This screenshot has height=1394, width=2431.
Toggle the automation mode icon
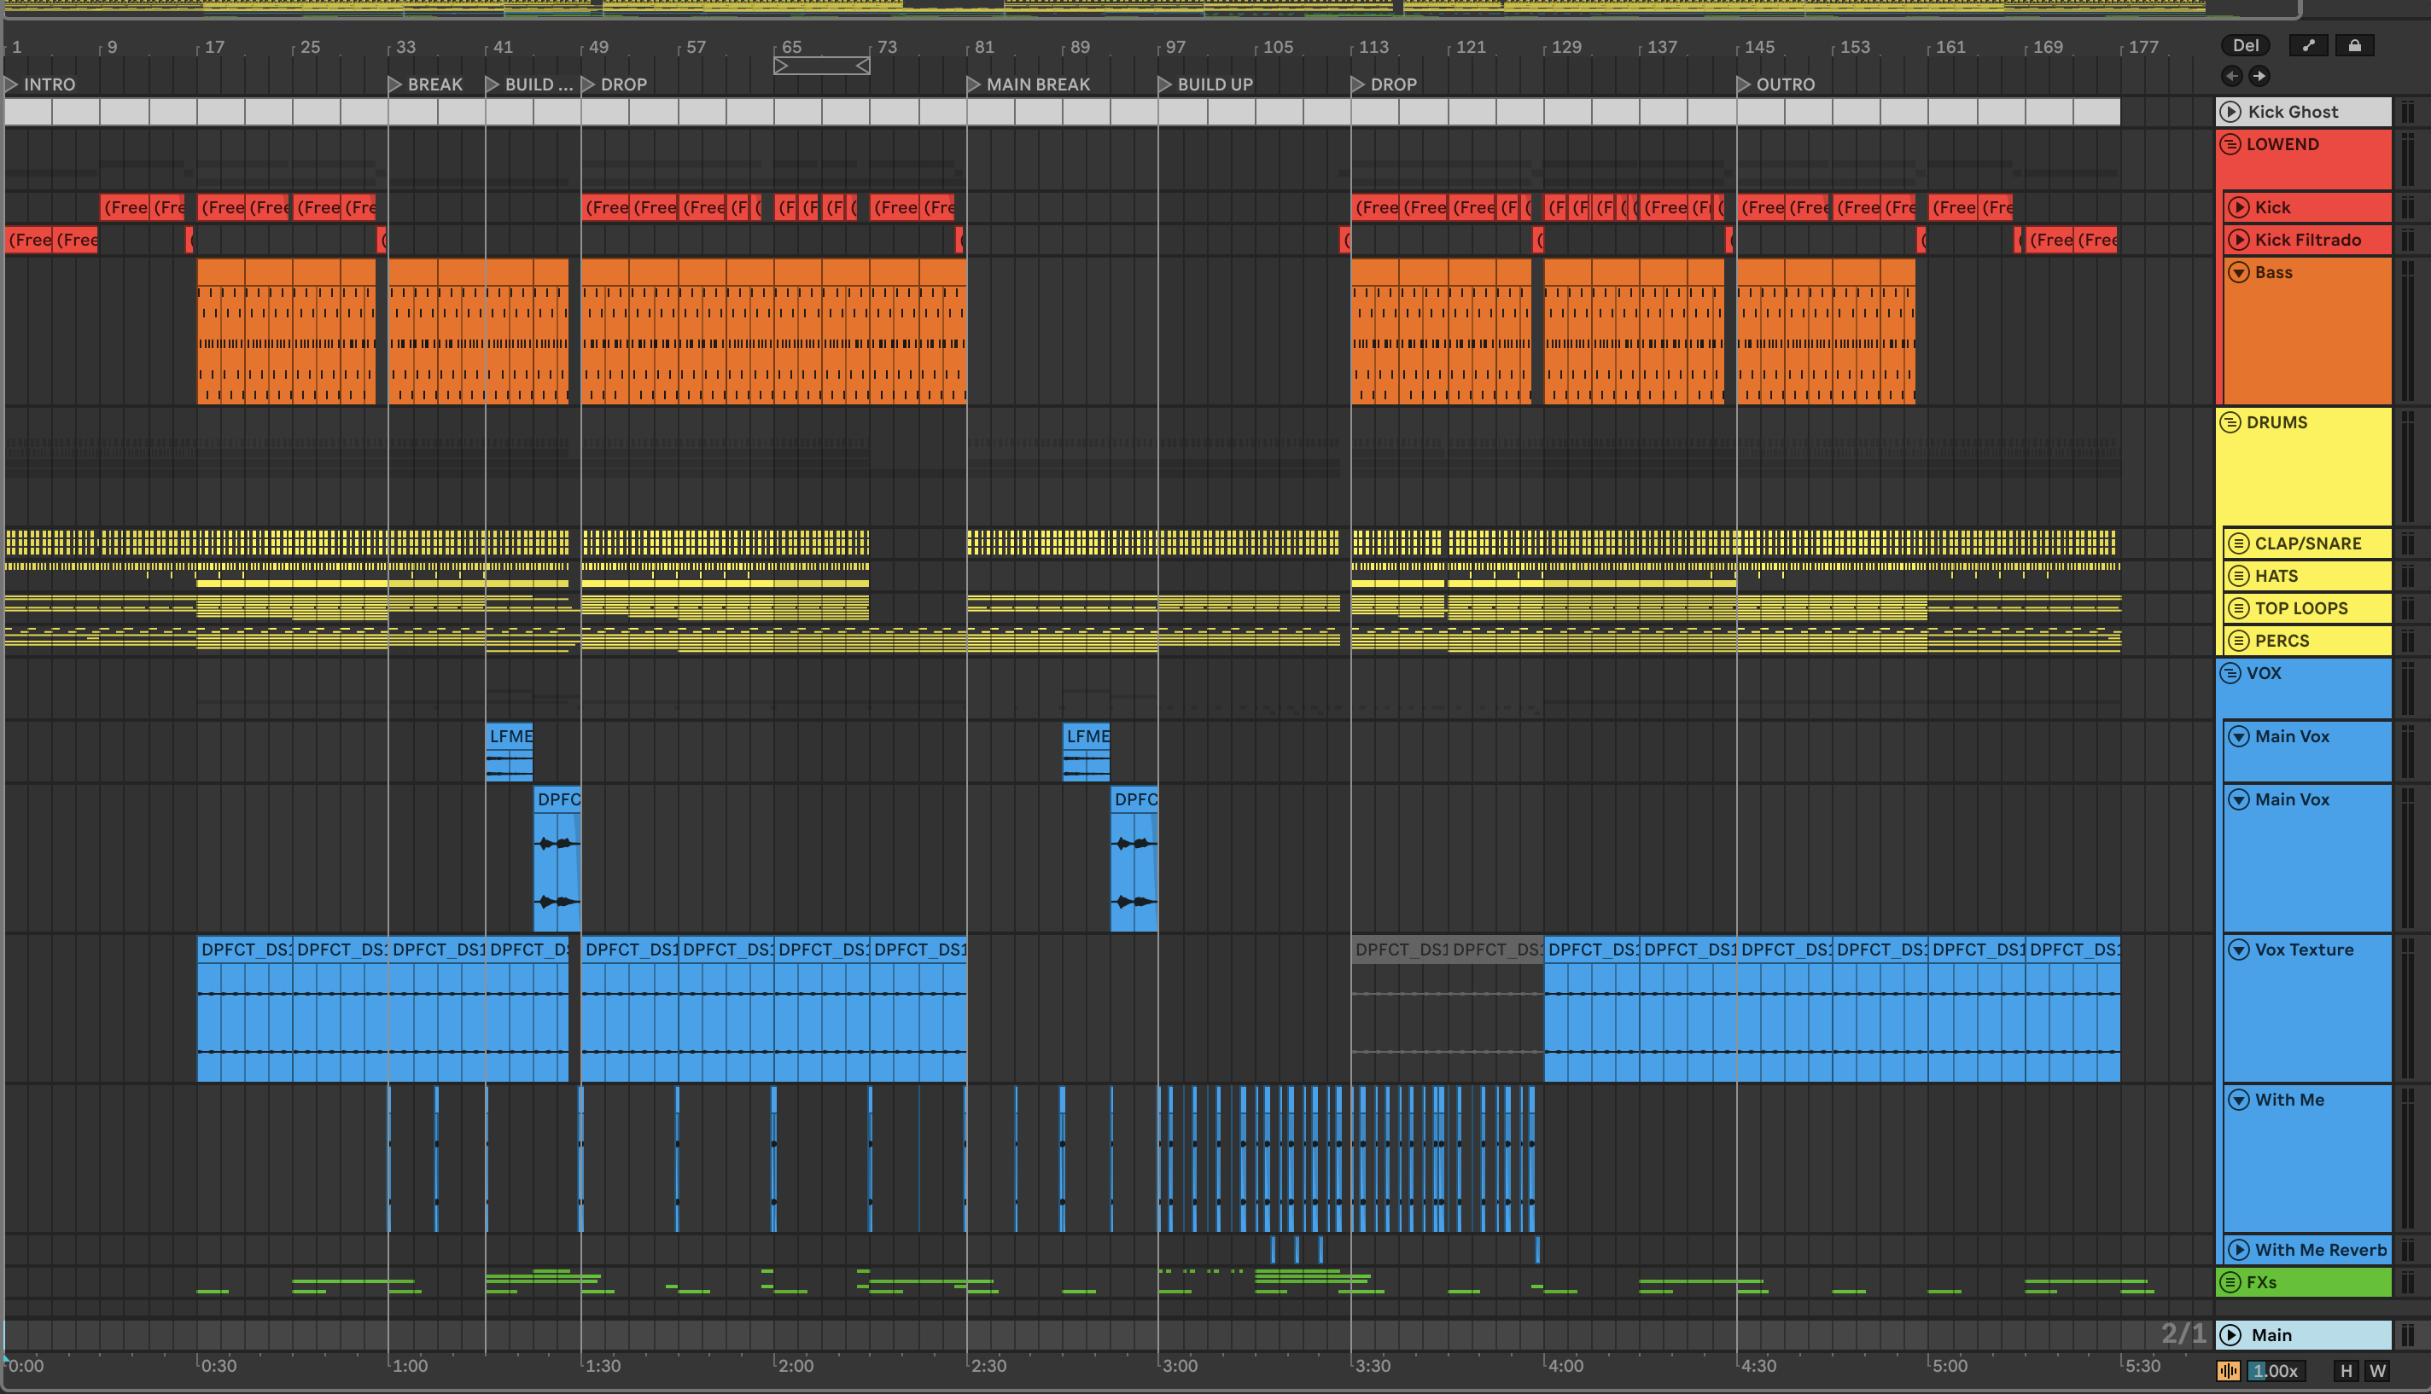2307,45
